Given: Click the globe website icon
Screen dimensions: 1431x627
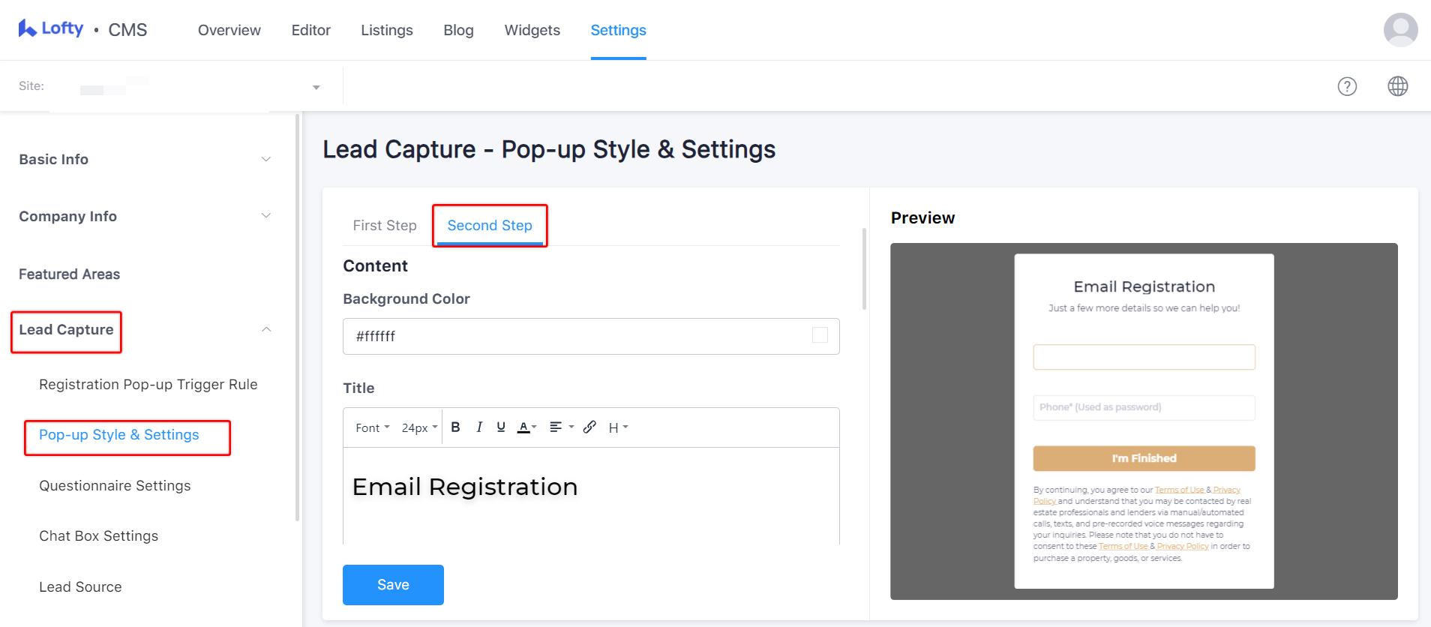Looking at the screenshot, I should pos(1397,86).
